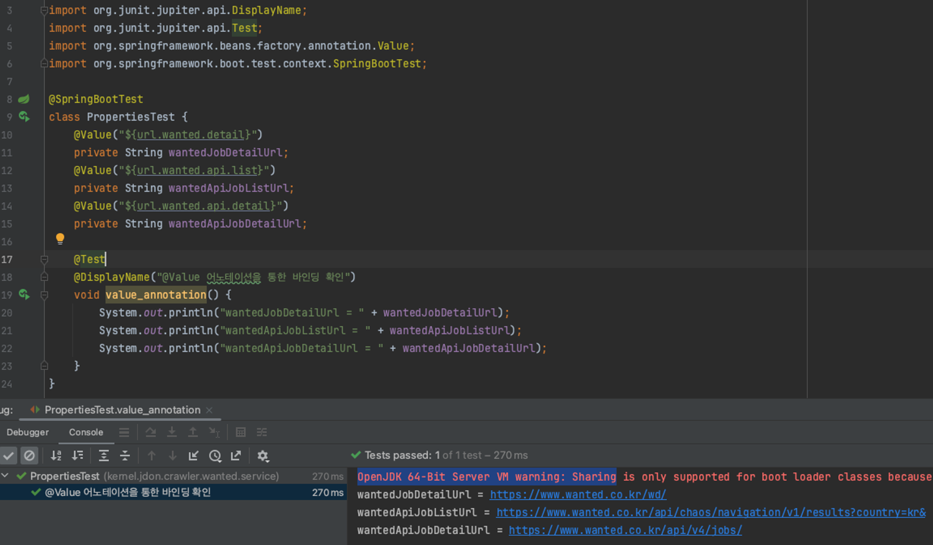The width and height of the screenshot is (933, 545).
Task: Toggle the Show Ignored tests button
Action: (29, 456)
